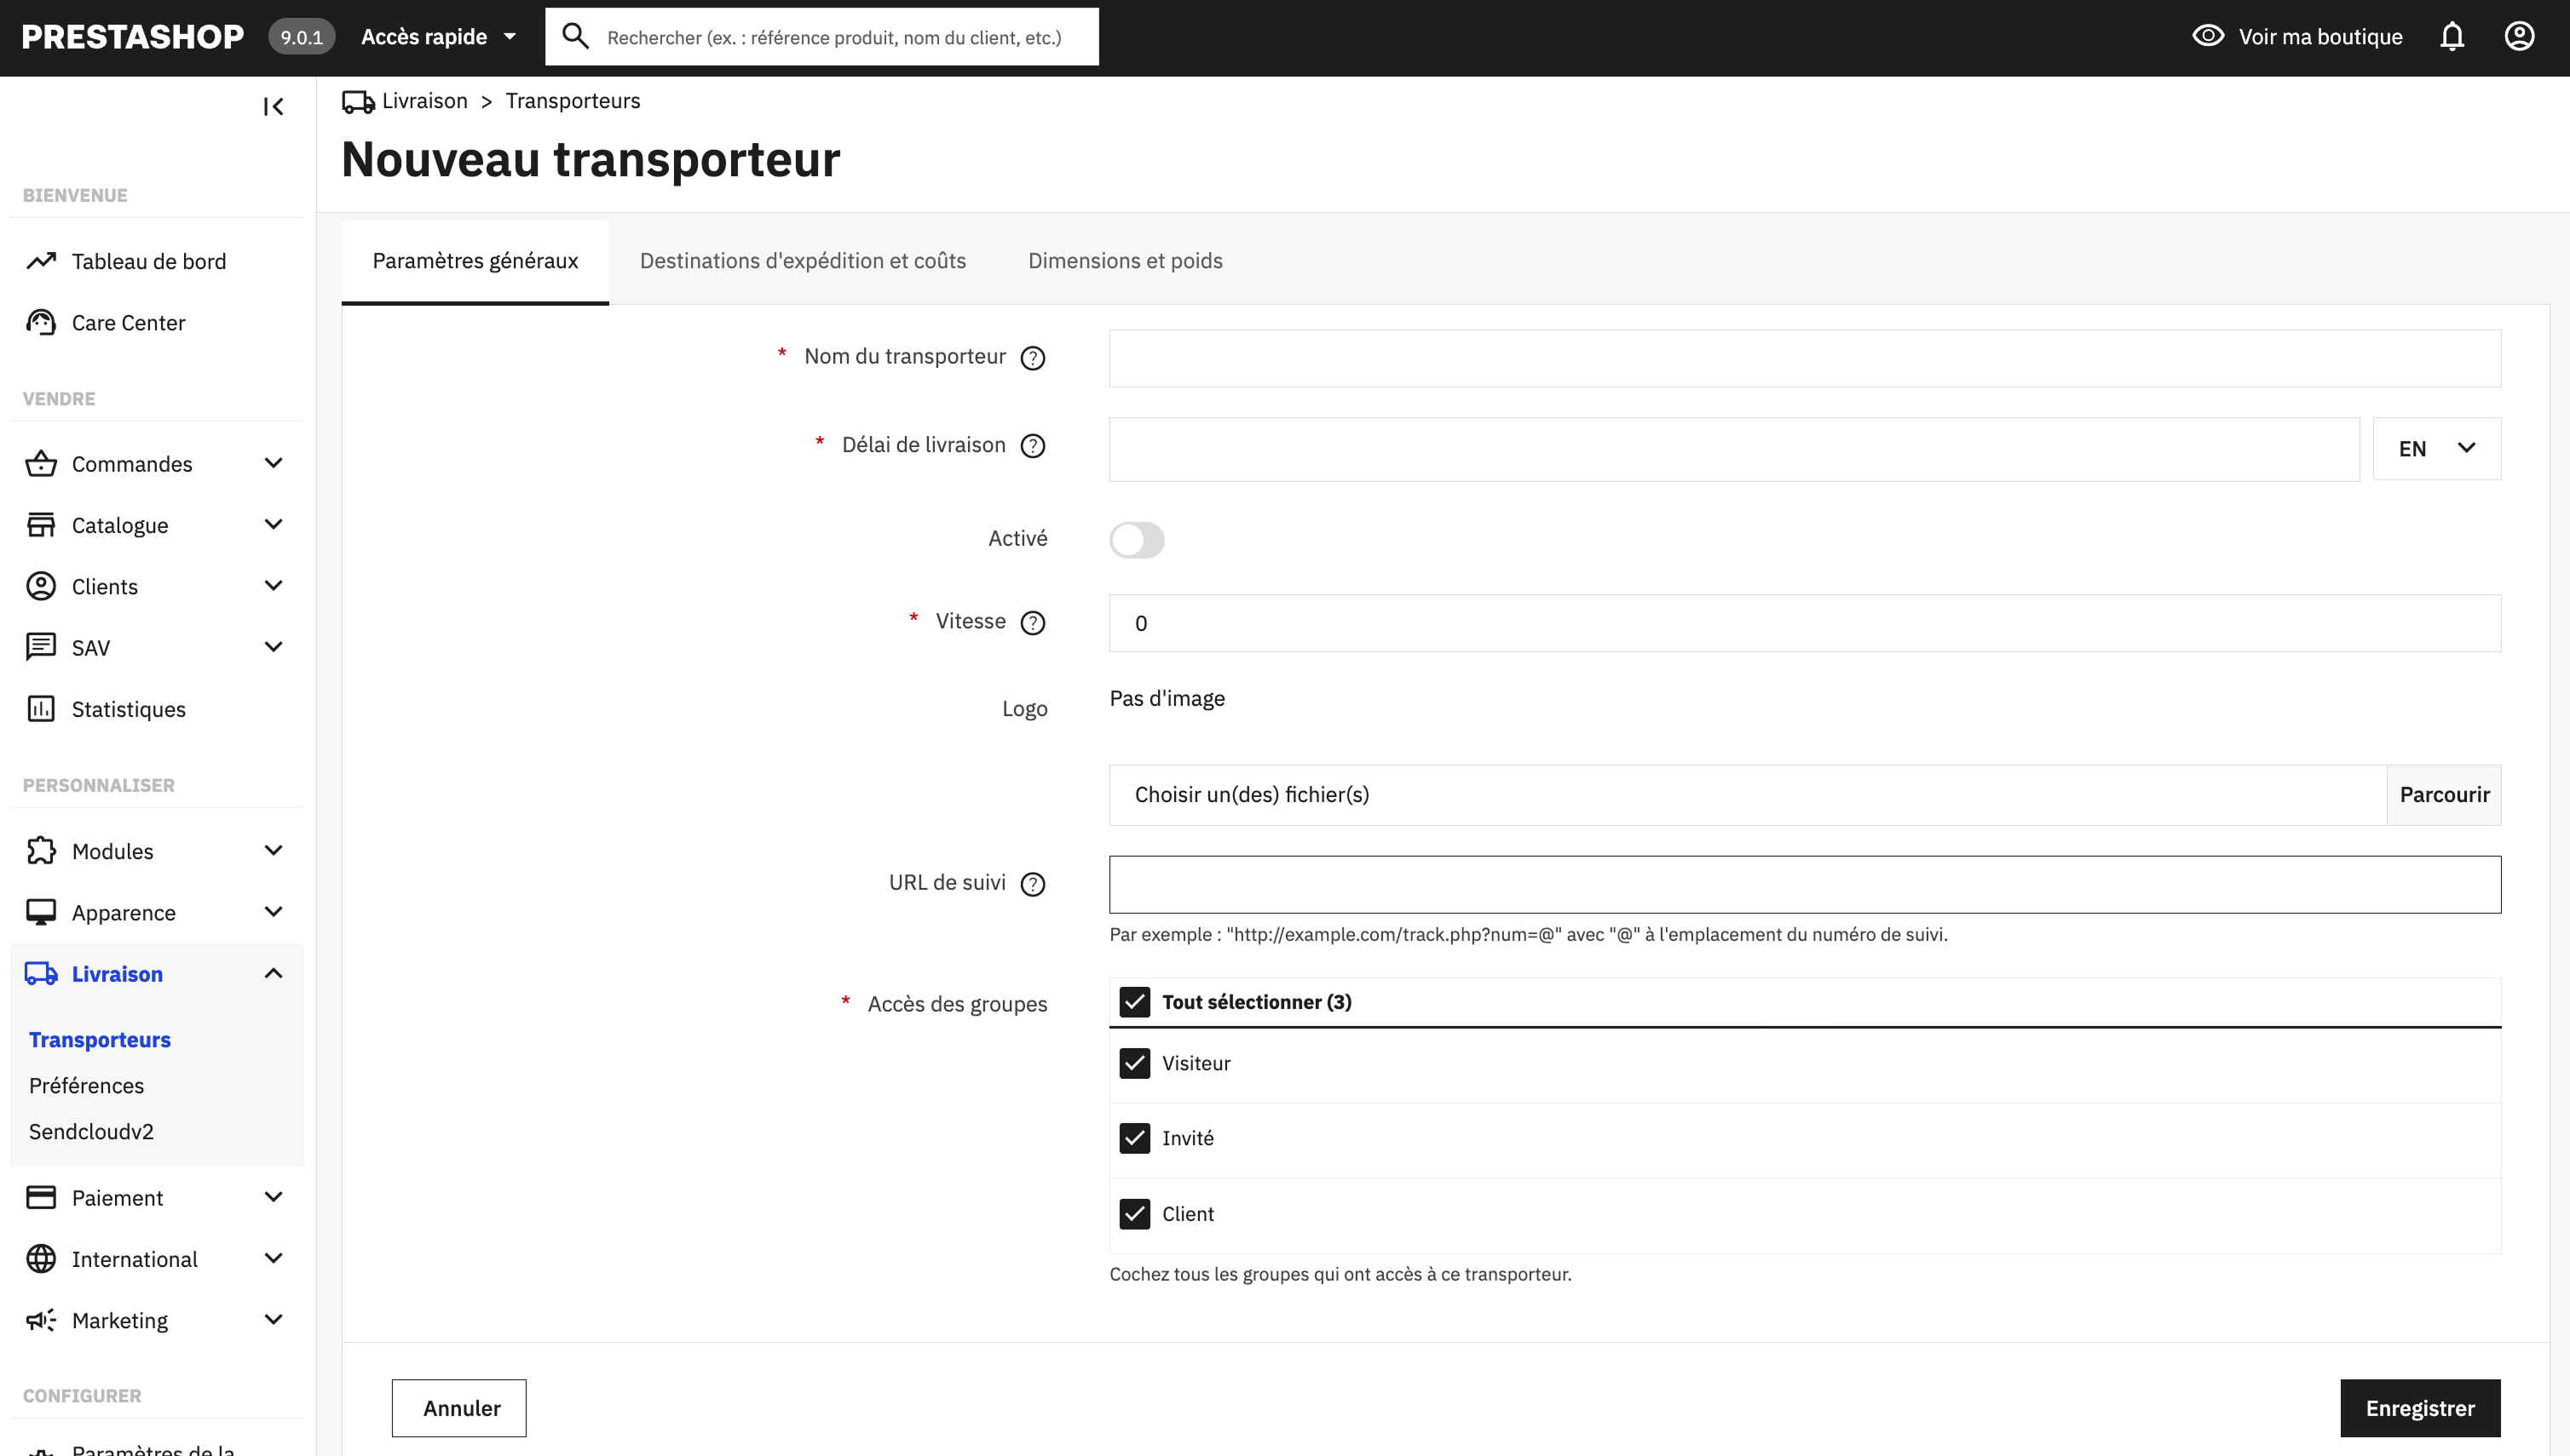2570x1456 pixels.
Task: Uncheck the Visiteur group checkbox
Action: (1135, 1063)
